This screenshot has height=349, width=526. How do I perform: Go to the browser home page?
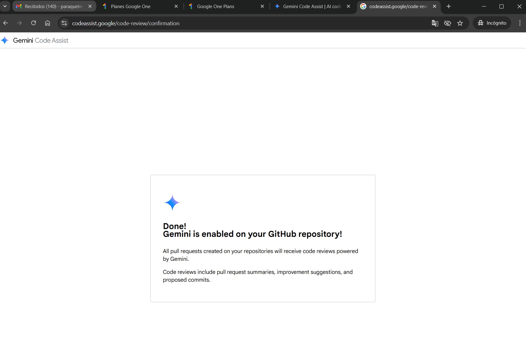(47, 23)
